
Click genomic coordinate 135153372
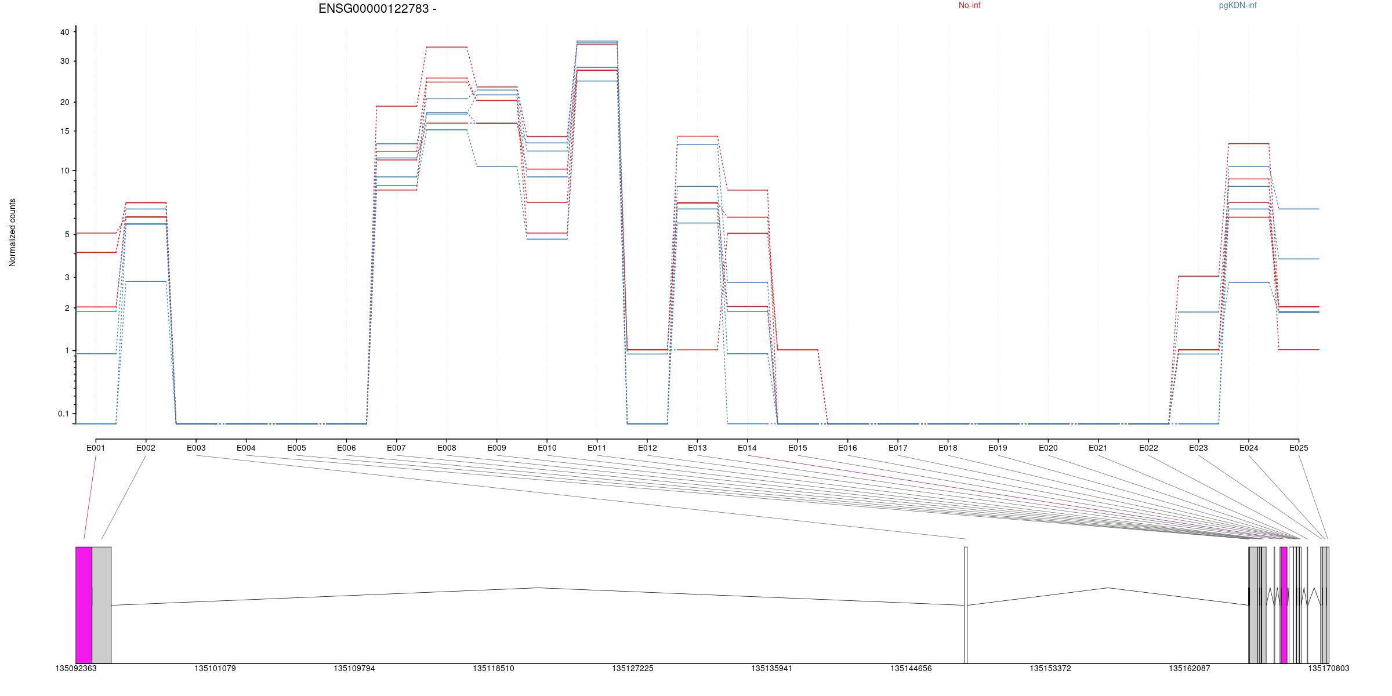click(x=1050, y=668)
